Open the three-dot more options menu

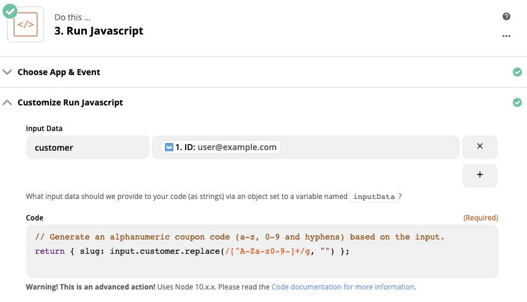pyautogui.click(x=506, y=36)
